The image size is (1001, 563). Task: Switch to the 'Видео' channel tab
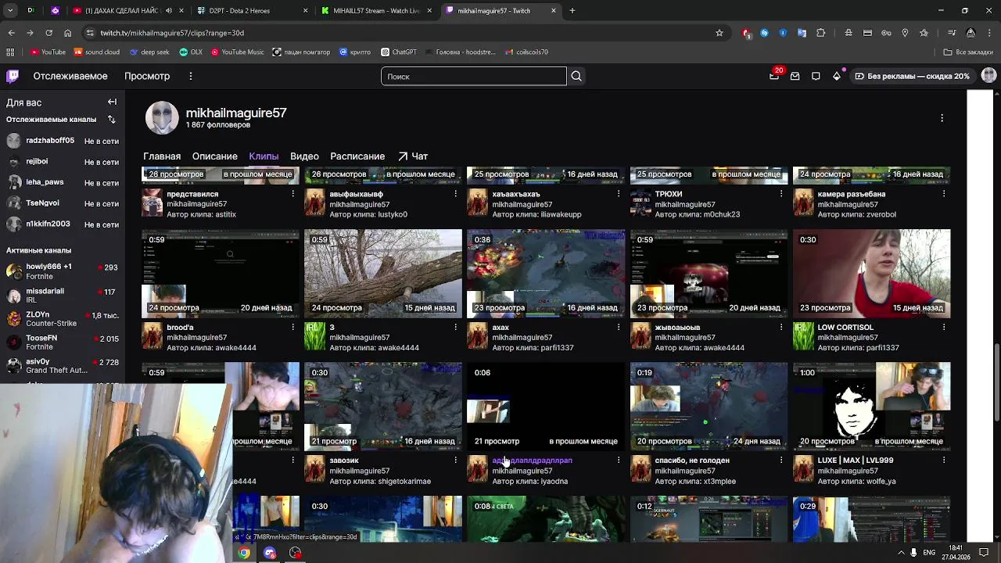(x=304, y=156)
